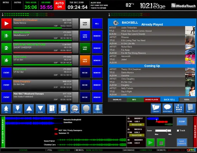Open the RECORD side panel
Image resolution: width=197 pixels, height=153 pixels.
click(x=195, y=132)
